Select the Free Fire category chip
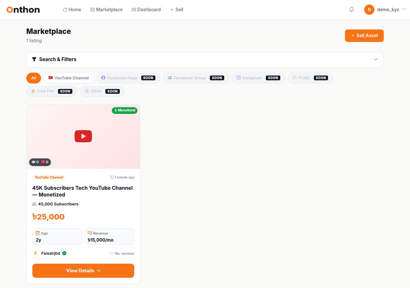410x288 pixels. click(x=52, y=91)
